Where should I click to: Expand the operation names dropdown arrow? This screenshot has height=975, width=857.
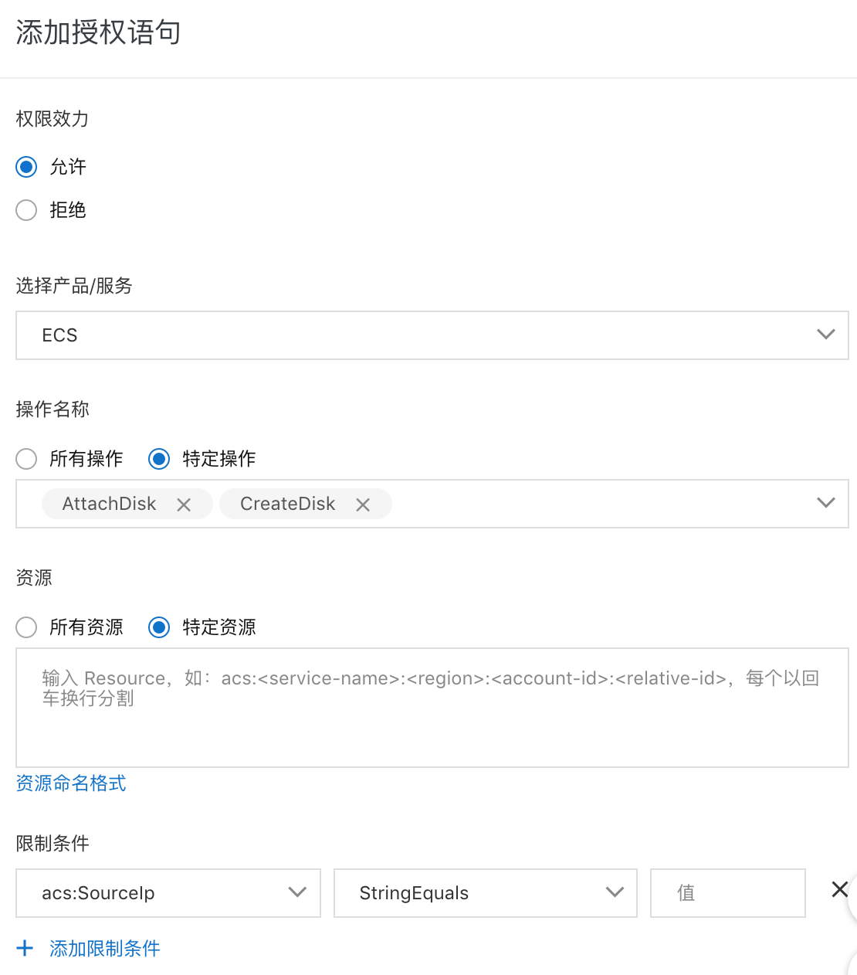click(x=825, y=503)
